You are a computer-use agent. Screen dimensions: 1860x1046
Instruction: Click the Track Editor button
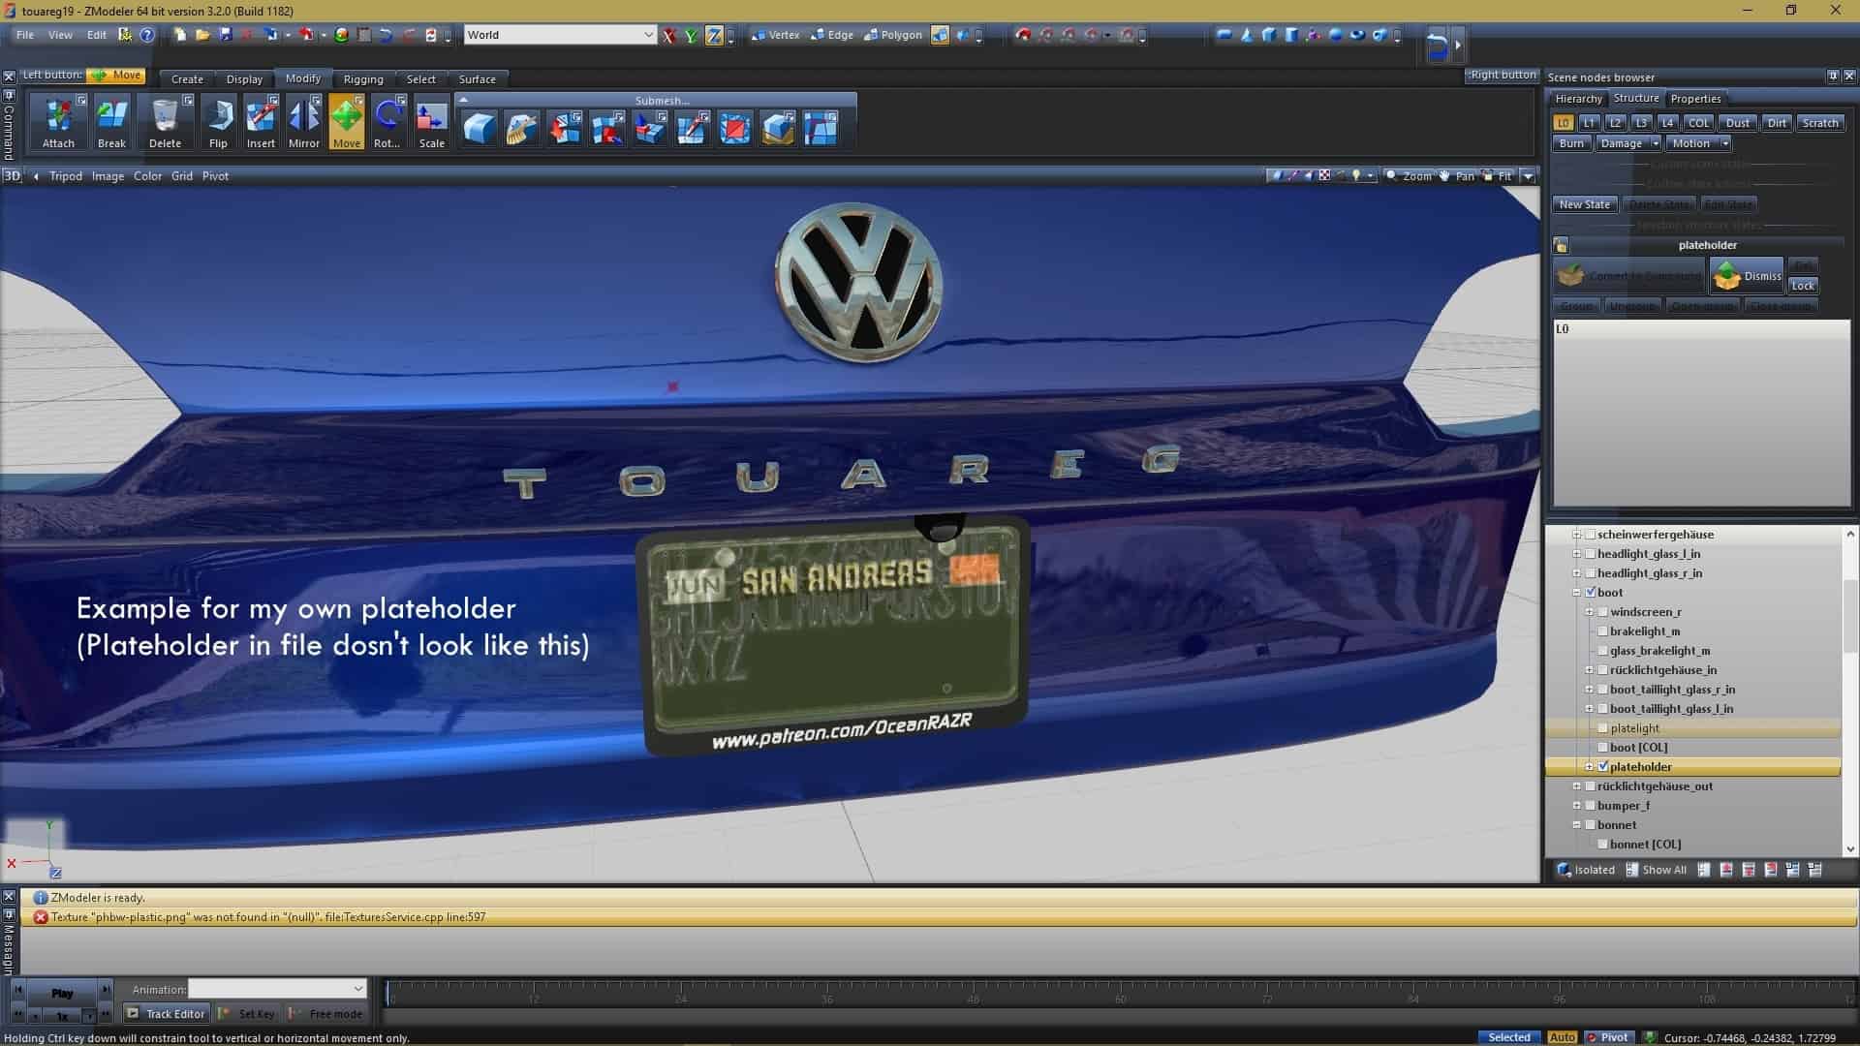pyautogui.click(x=166, y=1014)
